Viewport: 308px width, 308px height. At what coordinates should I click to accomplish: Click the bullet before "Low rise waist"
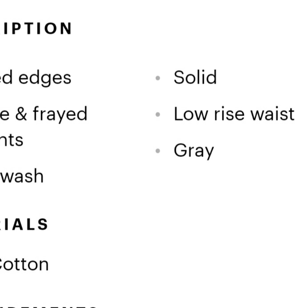(x=158, y=115)
